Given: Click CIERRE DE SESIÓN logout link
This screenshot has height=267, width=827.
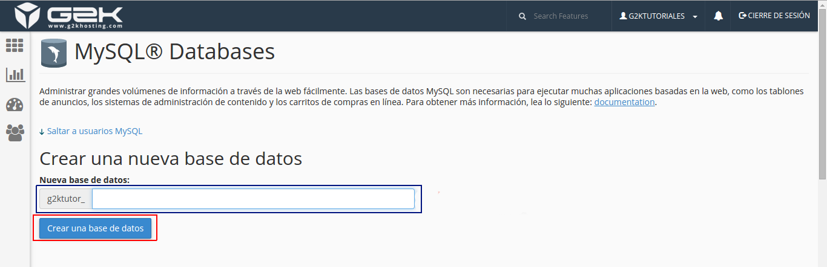Looking at the screenshot, I should coord(774,16).
